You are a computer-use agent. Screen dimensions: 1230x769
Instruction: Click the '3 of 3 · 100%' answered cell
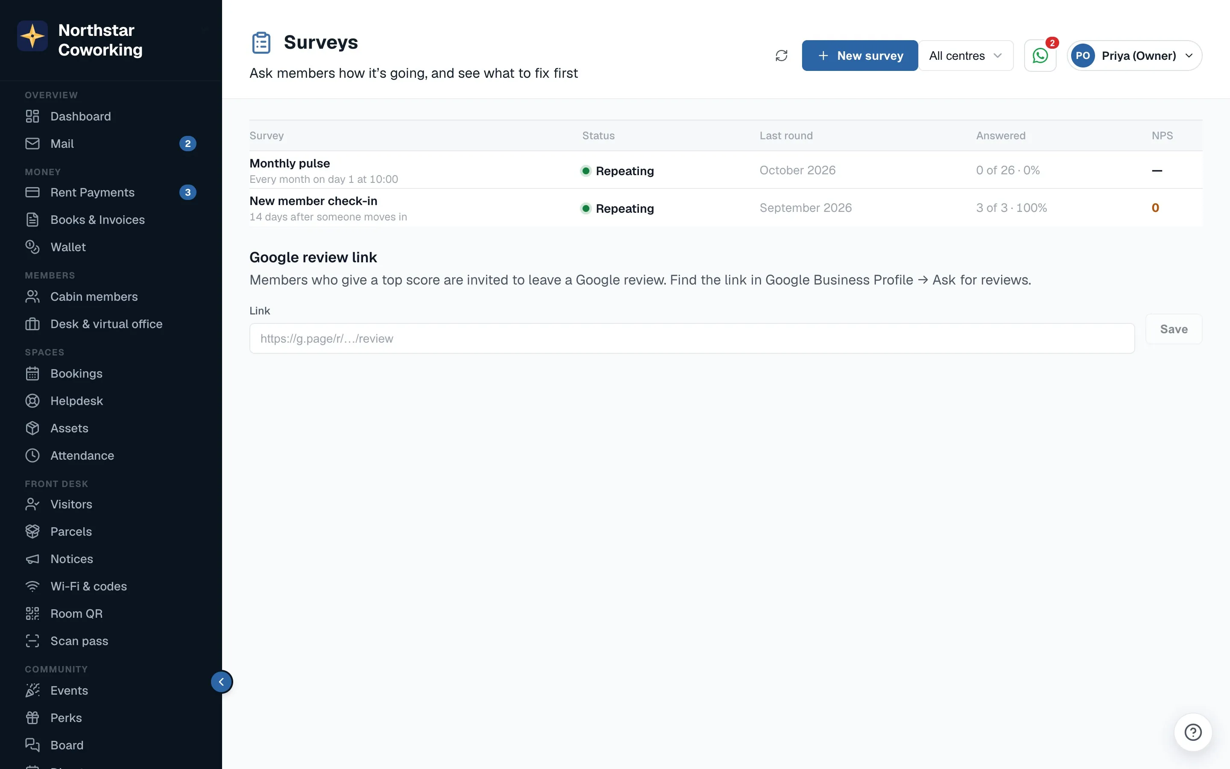(x=1011, y=208)
